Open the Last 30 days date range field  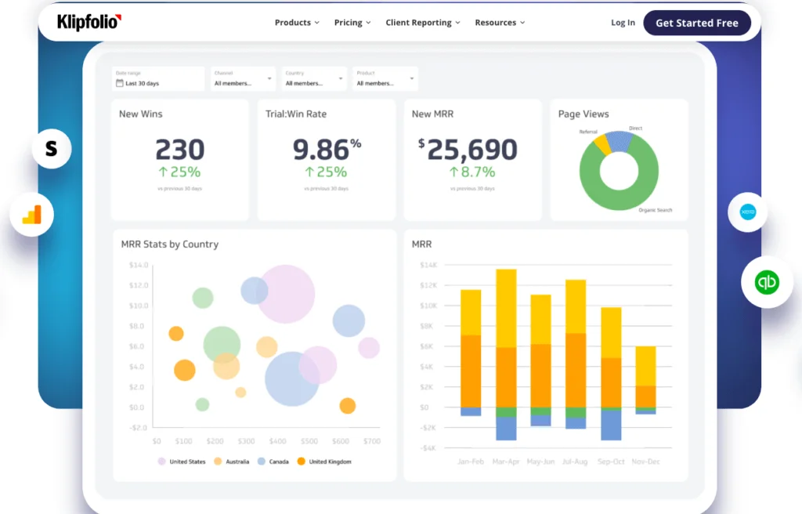158,79
